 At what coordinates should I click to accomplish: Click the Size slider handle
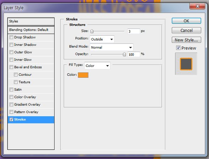point(92,31)
